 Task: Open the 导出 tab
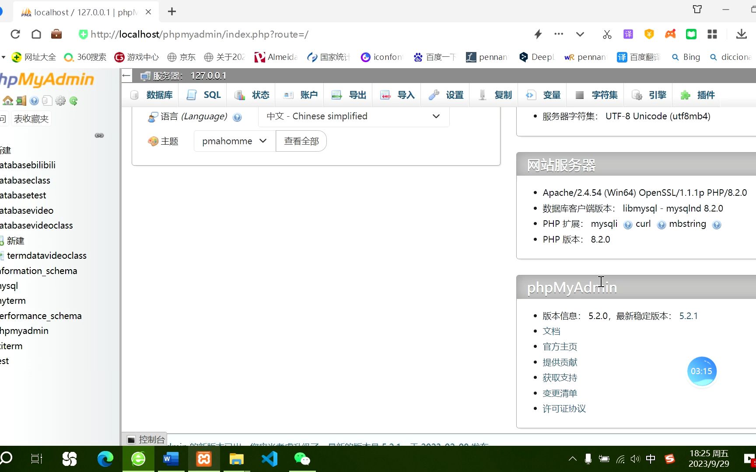[349, 95]
